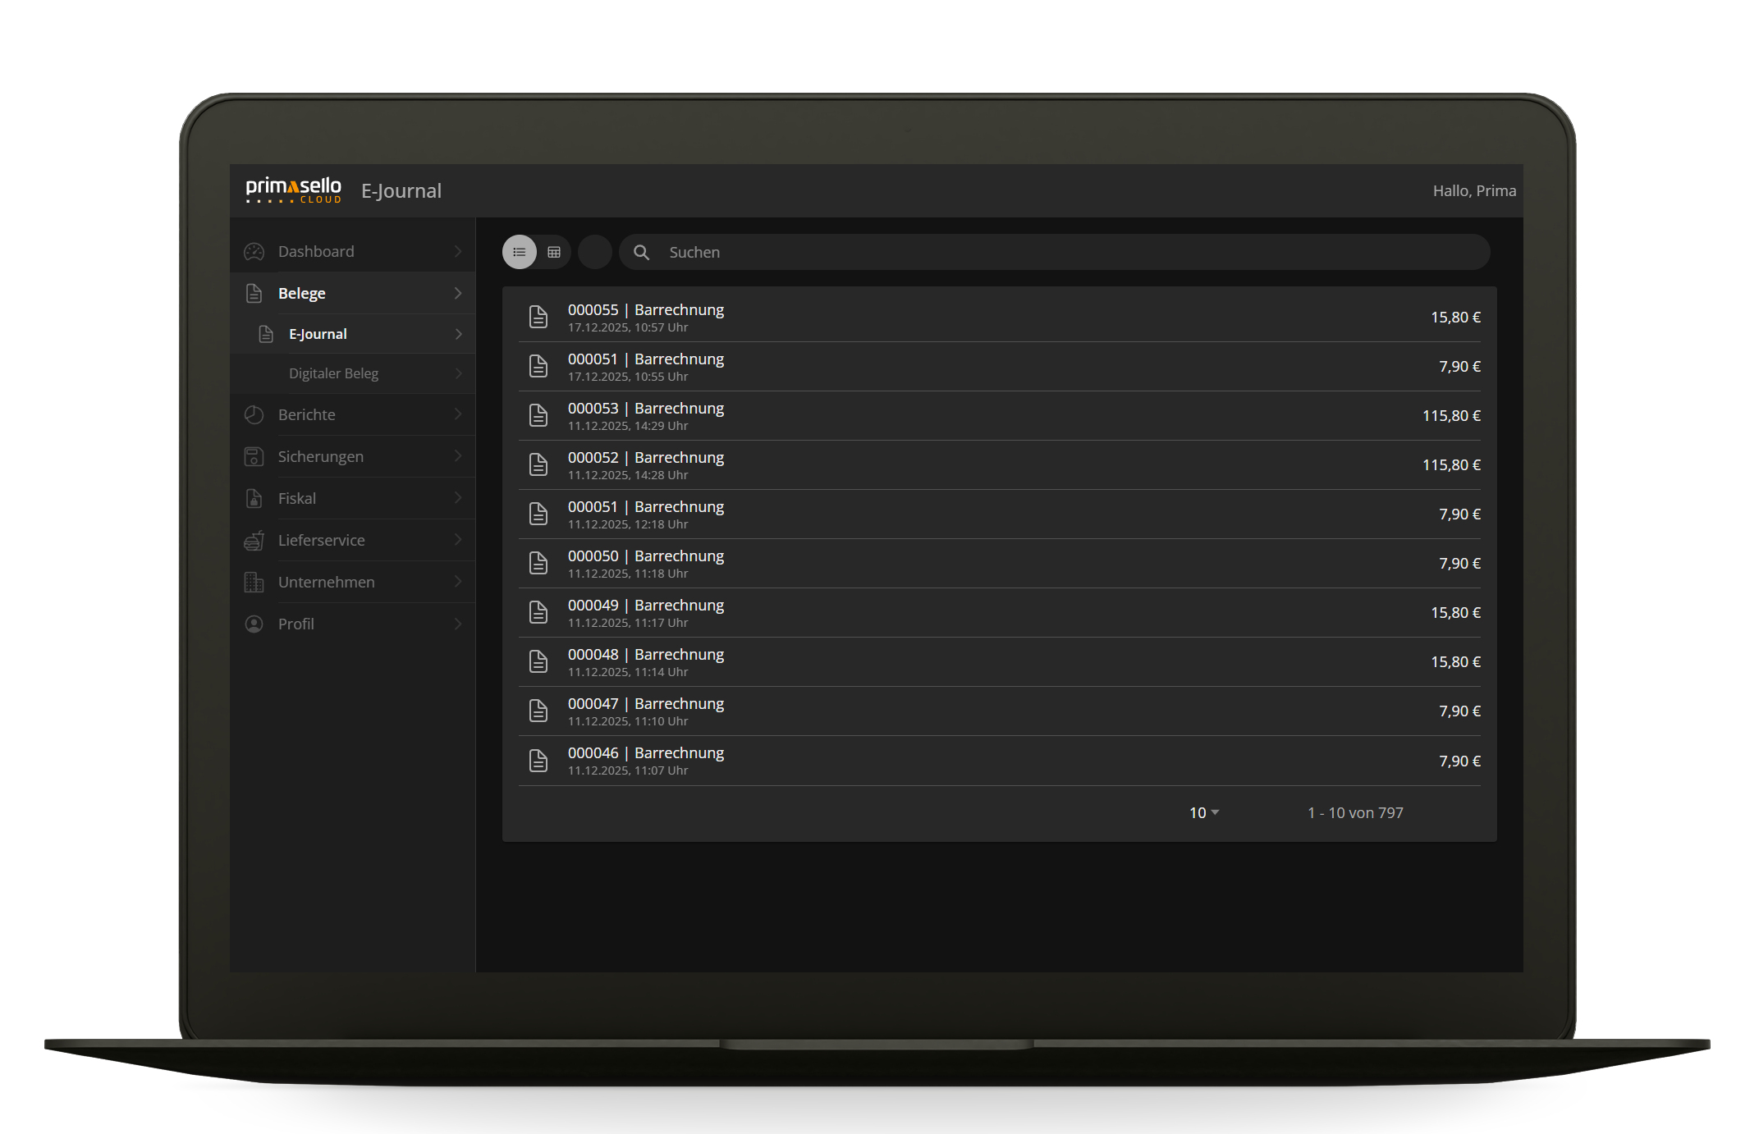Expand Belege menu chevron
The height and width of the screenshot is (1134, 1759).
(458, 293)
